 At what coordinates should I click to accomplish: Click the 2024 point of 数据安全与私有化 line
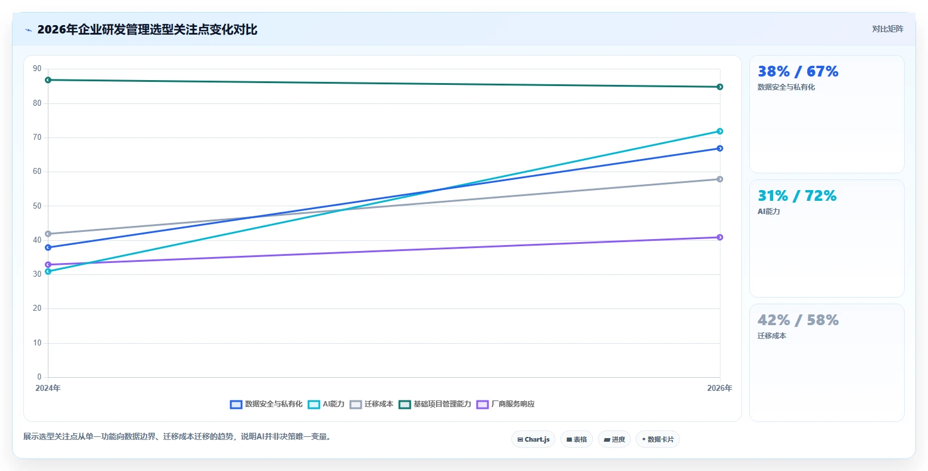click(x=48, y=247)
